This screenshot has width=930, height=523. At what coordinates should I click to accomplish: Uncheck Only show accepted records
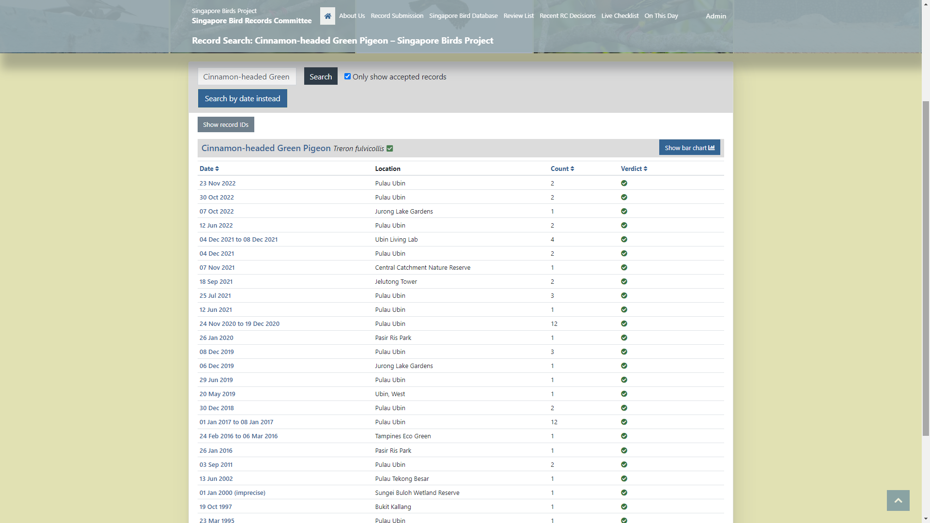click(x=347, y=77)
